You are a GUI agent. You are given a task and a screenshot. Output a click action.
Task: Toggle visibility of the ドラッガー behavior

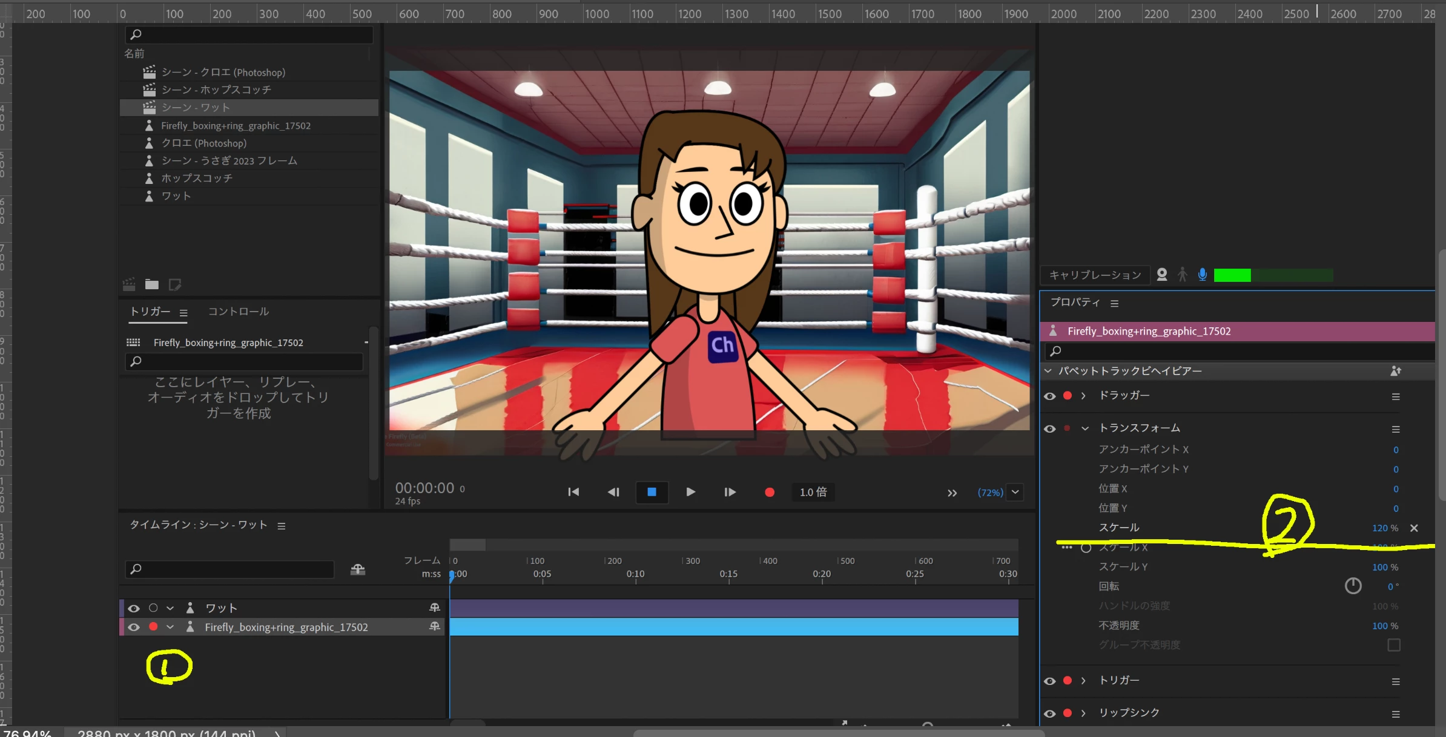pos(1049,396)
